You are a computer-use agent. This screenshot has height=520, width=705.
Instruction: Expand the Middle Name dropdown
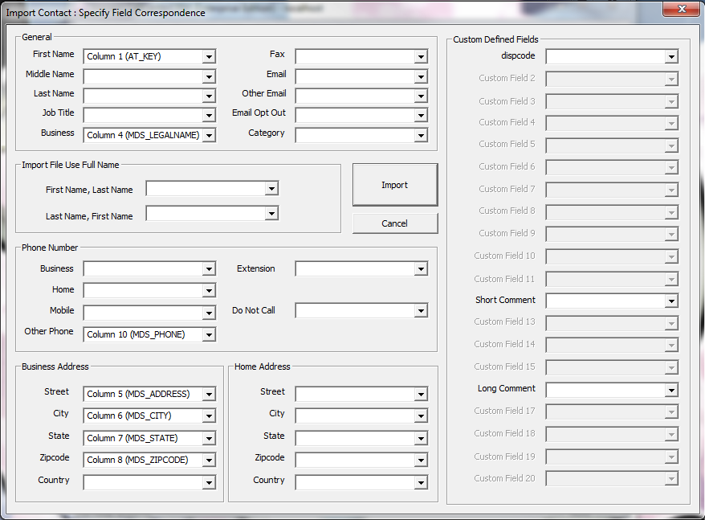click(209, 76)
